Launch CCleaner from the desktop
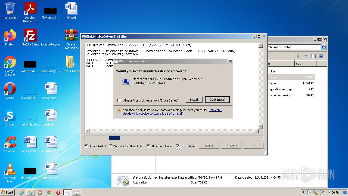 (x=10, y=144)
